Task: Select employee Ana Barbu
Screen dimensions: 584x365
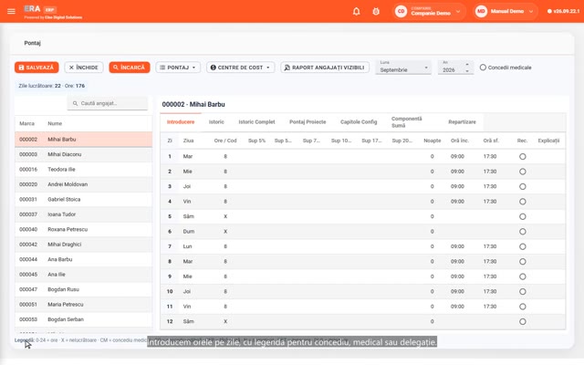Action: 83,259
